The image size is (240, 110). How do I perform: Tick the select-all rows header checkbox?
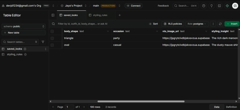click(52, 31)
